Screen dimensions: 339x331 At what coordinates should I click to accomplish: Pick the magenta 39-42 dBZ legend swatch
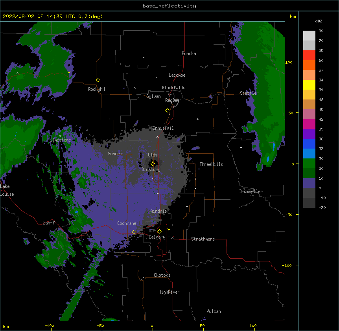[309, 124]
